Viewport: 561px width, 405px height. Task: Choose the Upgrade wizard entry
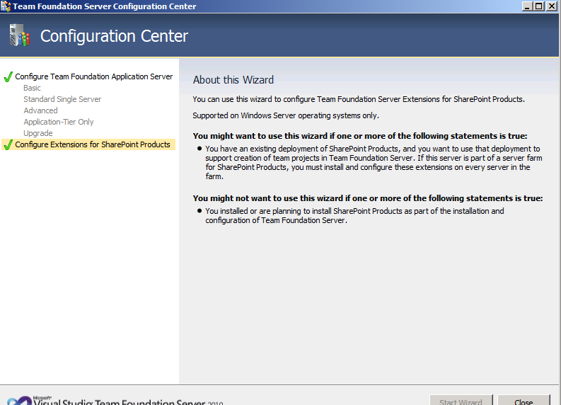(38, 133)
